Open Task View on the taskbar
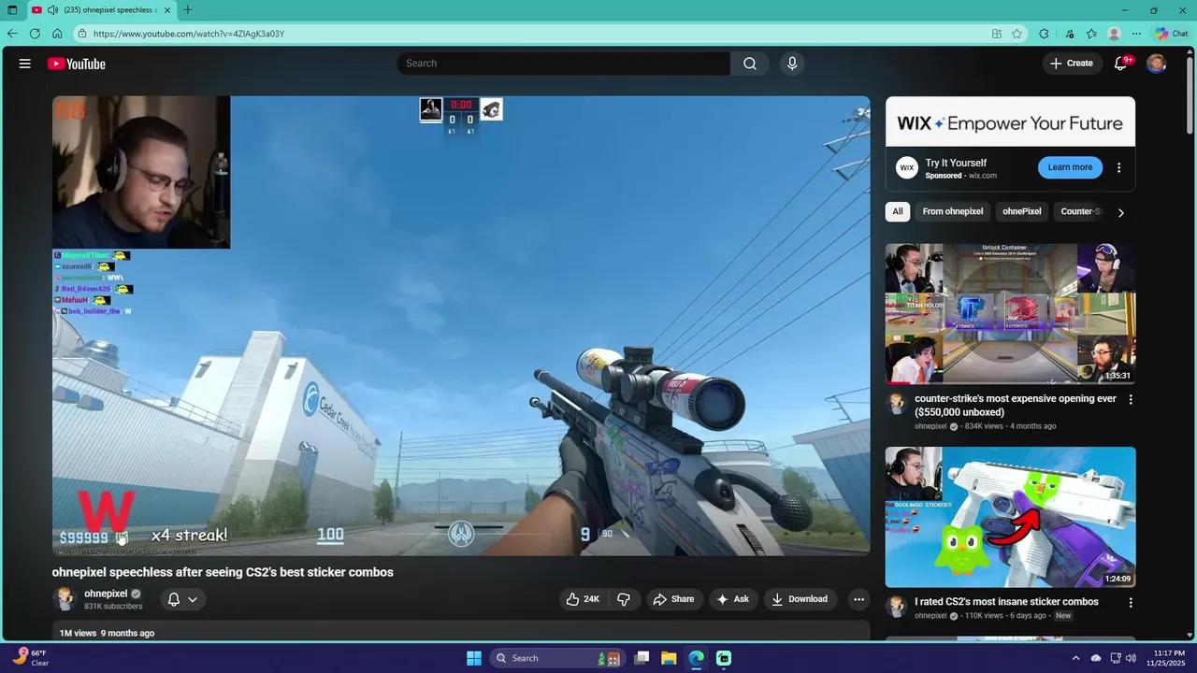Screen dimensions: 1197x673 (x=642, y=658)
